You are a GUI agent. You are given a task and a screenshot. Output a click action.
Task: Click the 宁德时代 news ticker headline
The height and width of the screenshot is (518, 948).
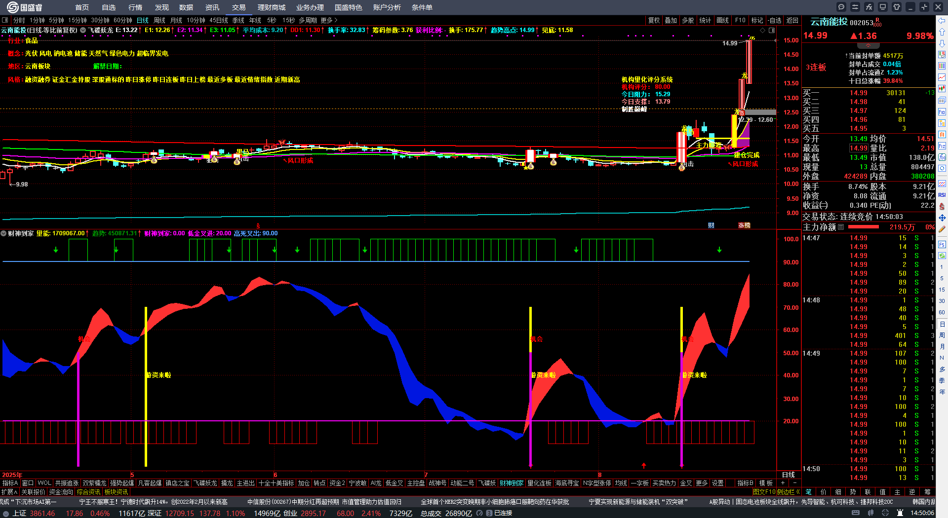pos(153,502)
